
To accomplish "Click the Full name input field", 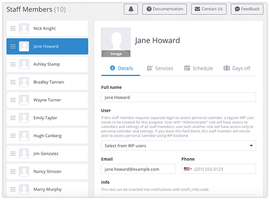I will [178, 97].
